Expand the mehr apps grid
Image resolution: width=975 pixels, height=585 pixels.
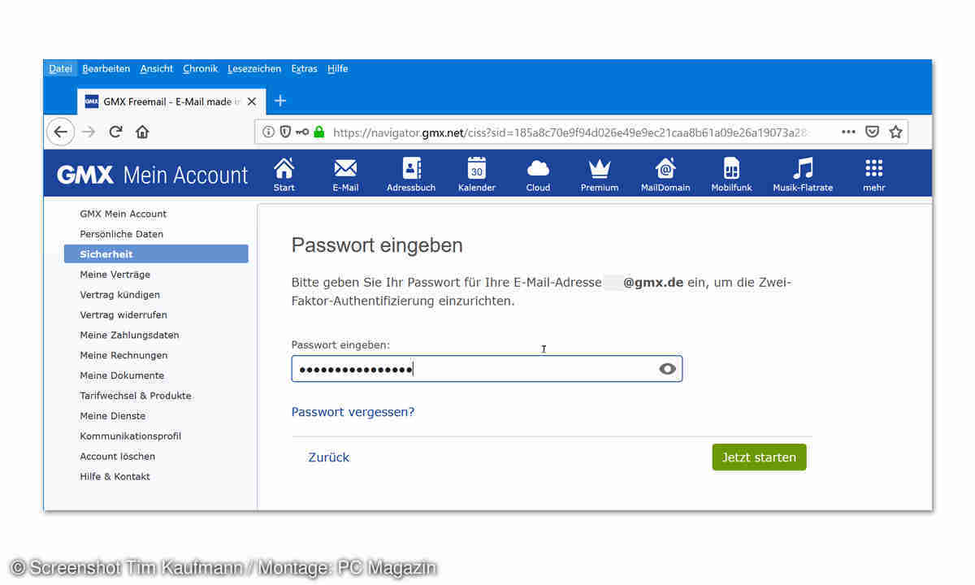pyautogui.click(x=873, y=168)
